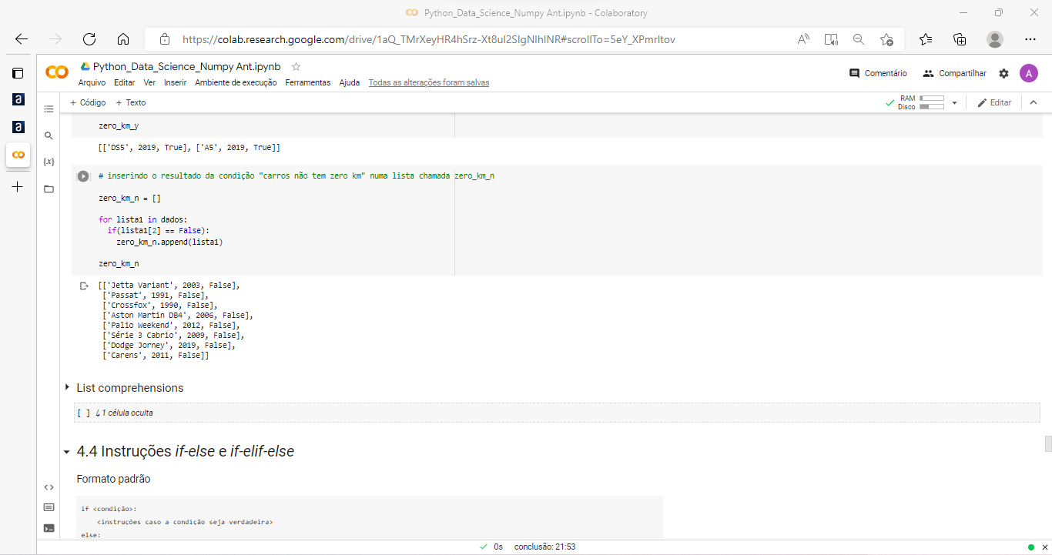Click the Editar mode button

[994, 102]
